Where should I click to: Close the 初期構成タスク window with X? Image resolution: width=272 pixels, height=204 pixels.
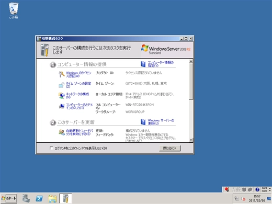click(x=191, y=39)
